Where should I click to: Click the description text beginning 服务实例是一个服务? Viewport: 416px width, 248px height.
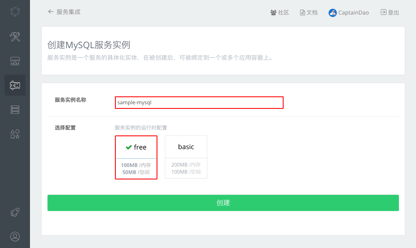coord(161,58)
